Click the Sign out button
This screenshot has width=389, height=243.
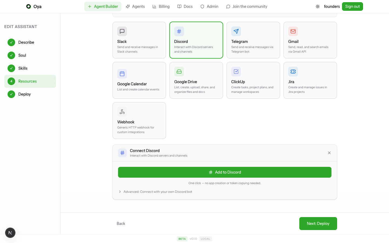tap(352, 6)
